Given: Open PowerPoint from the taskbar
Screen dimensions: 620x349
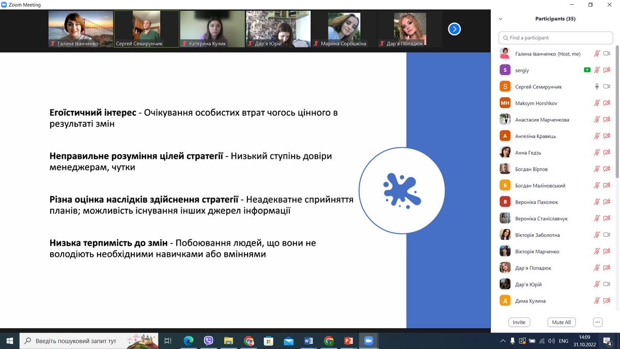Looking at the screenshot, I should pos(348,341).
